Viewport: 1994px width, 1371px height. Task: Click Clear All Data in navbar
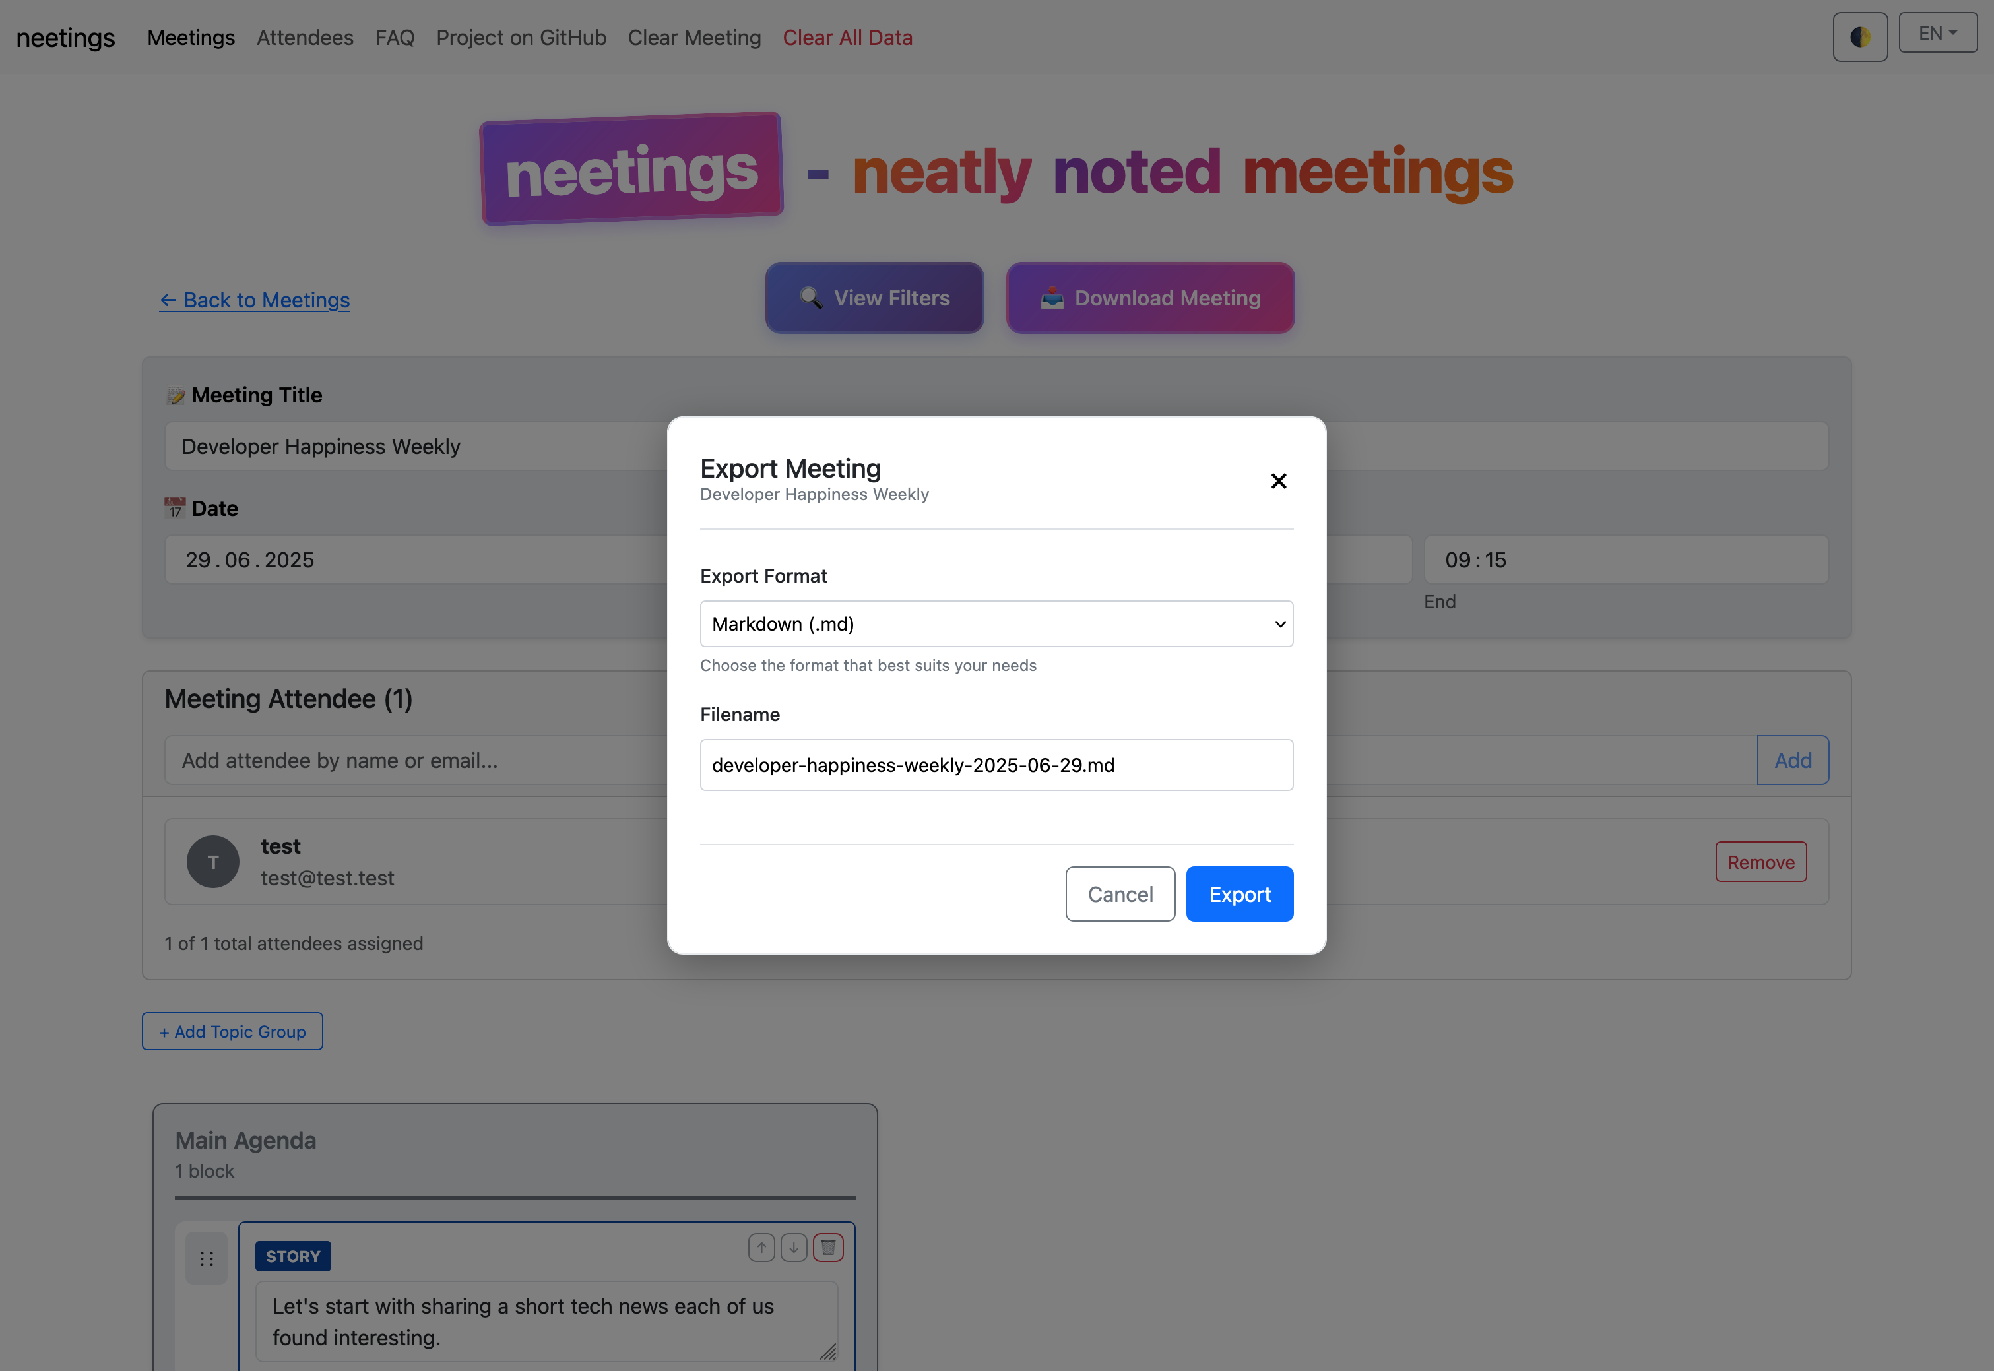click(847, 37)
